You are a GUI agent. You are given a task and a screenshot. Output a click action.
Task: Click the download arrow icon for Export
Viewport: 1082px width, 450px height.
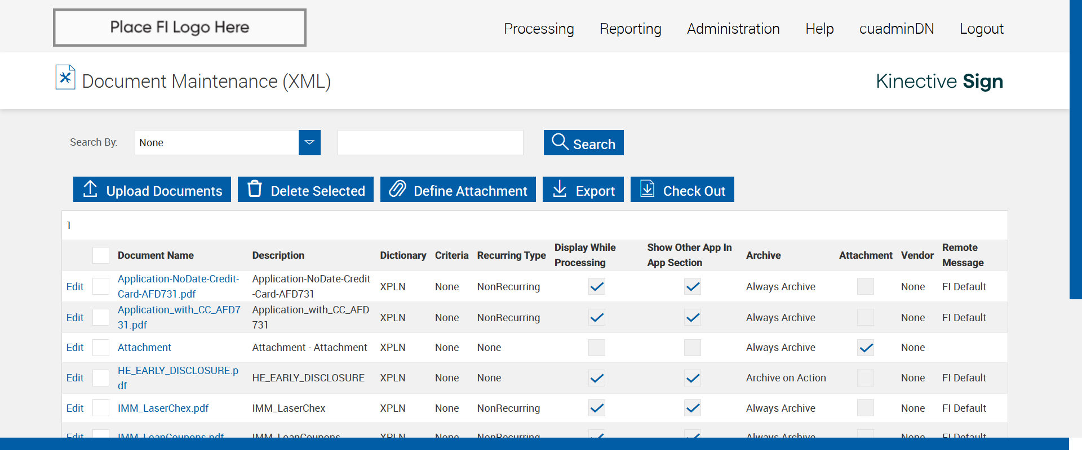tap(559, 189)
